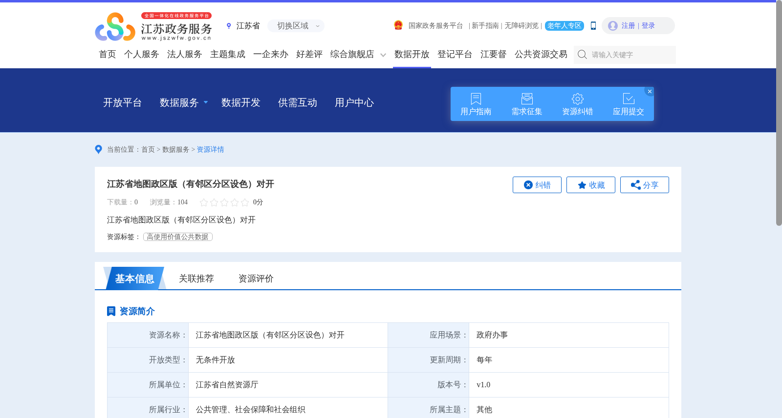
Task: Expand the chevron next to 综合旗舰店
Action: click(383, 55)
